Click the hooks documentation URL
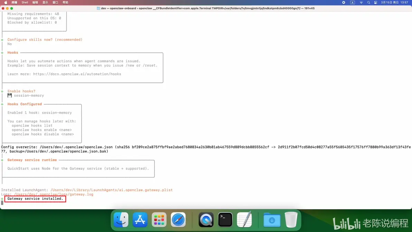The height and width of the screenshot is (232, 412). 77,74
